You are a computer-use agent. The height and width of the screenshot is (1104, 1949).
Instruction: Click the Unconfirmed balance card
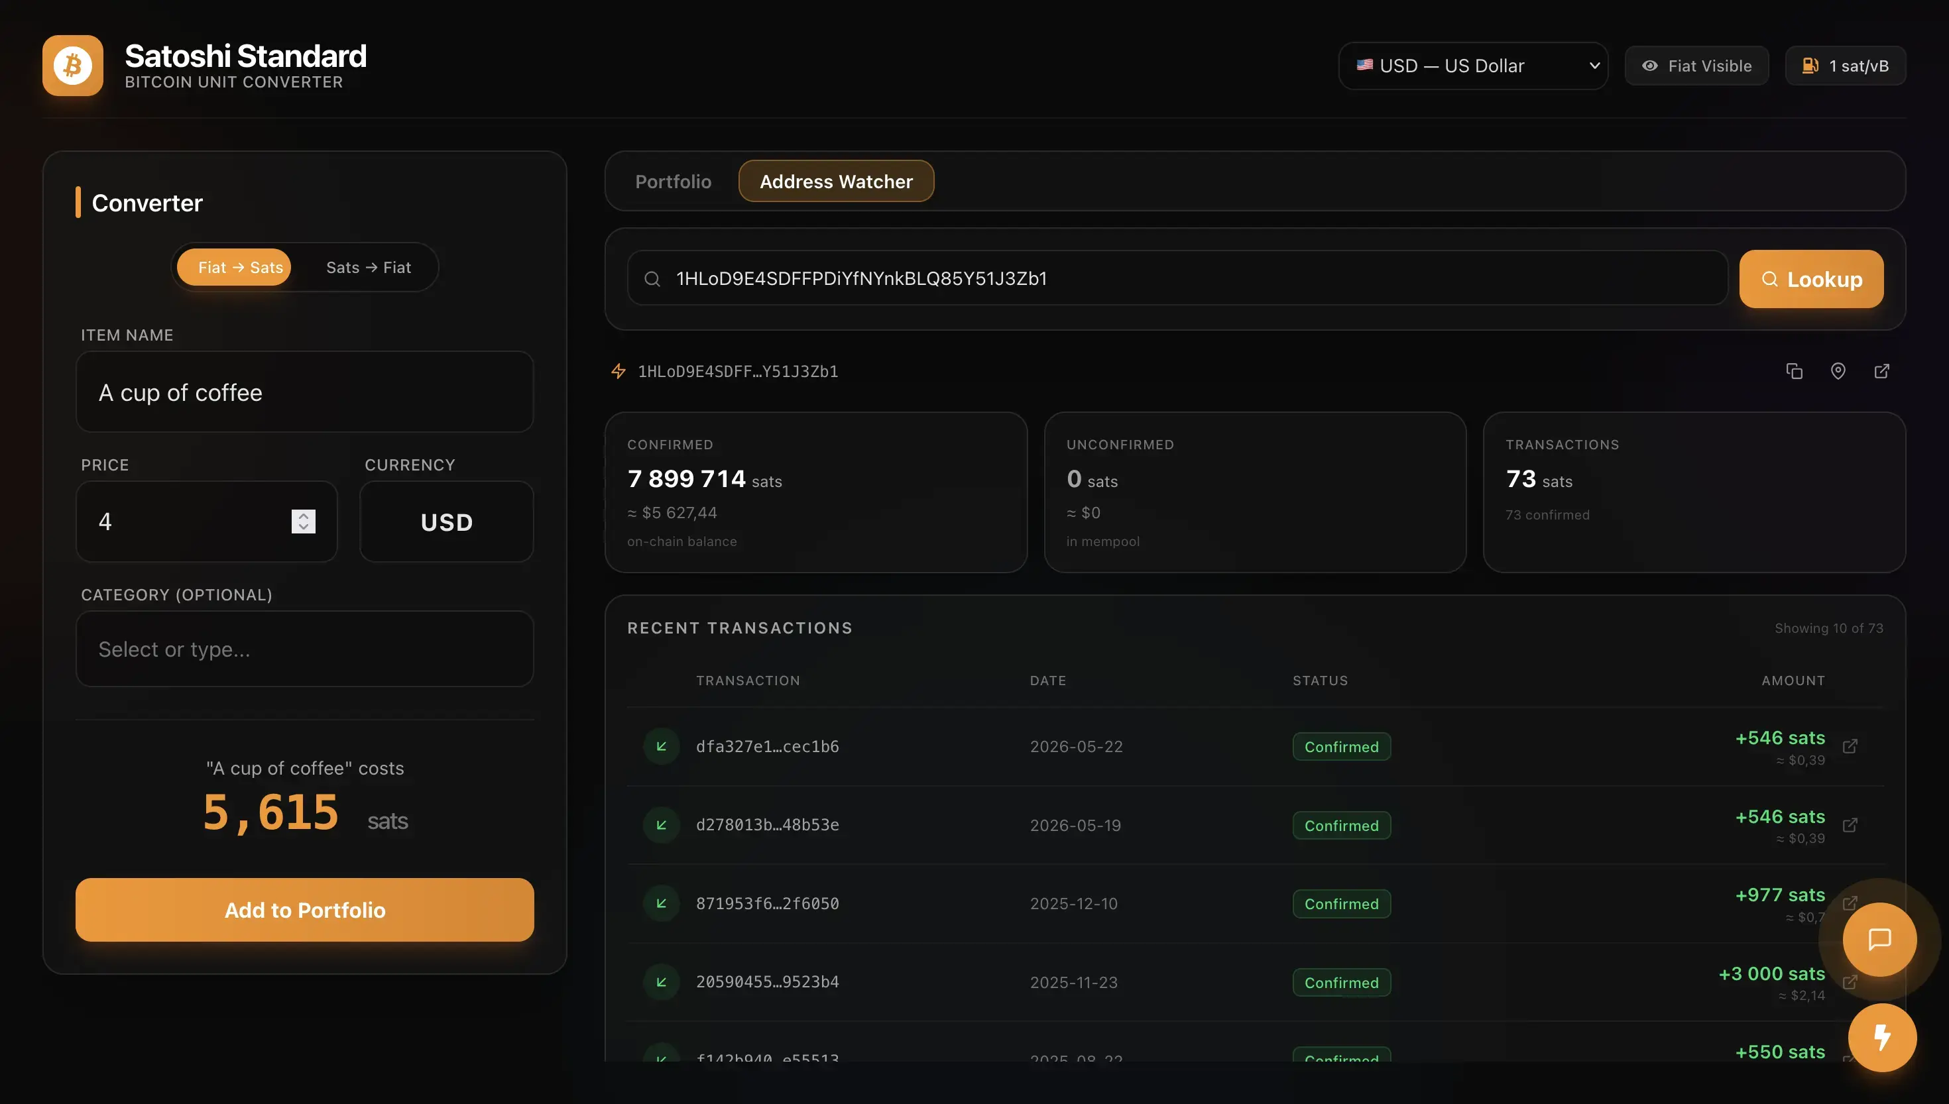(1255, 492)
